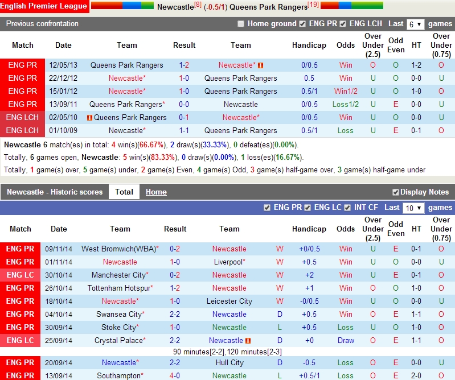Click Southampton team name
Image resolution: width=455 pixels, height=380 pixels.
pyautogui.click(x=120, y=375)
